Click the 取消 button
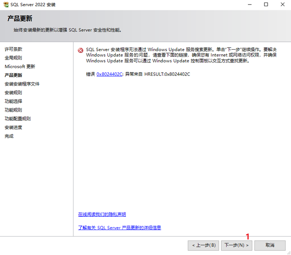Viewport: 291px width, 255px height. (270, 245)
